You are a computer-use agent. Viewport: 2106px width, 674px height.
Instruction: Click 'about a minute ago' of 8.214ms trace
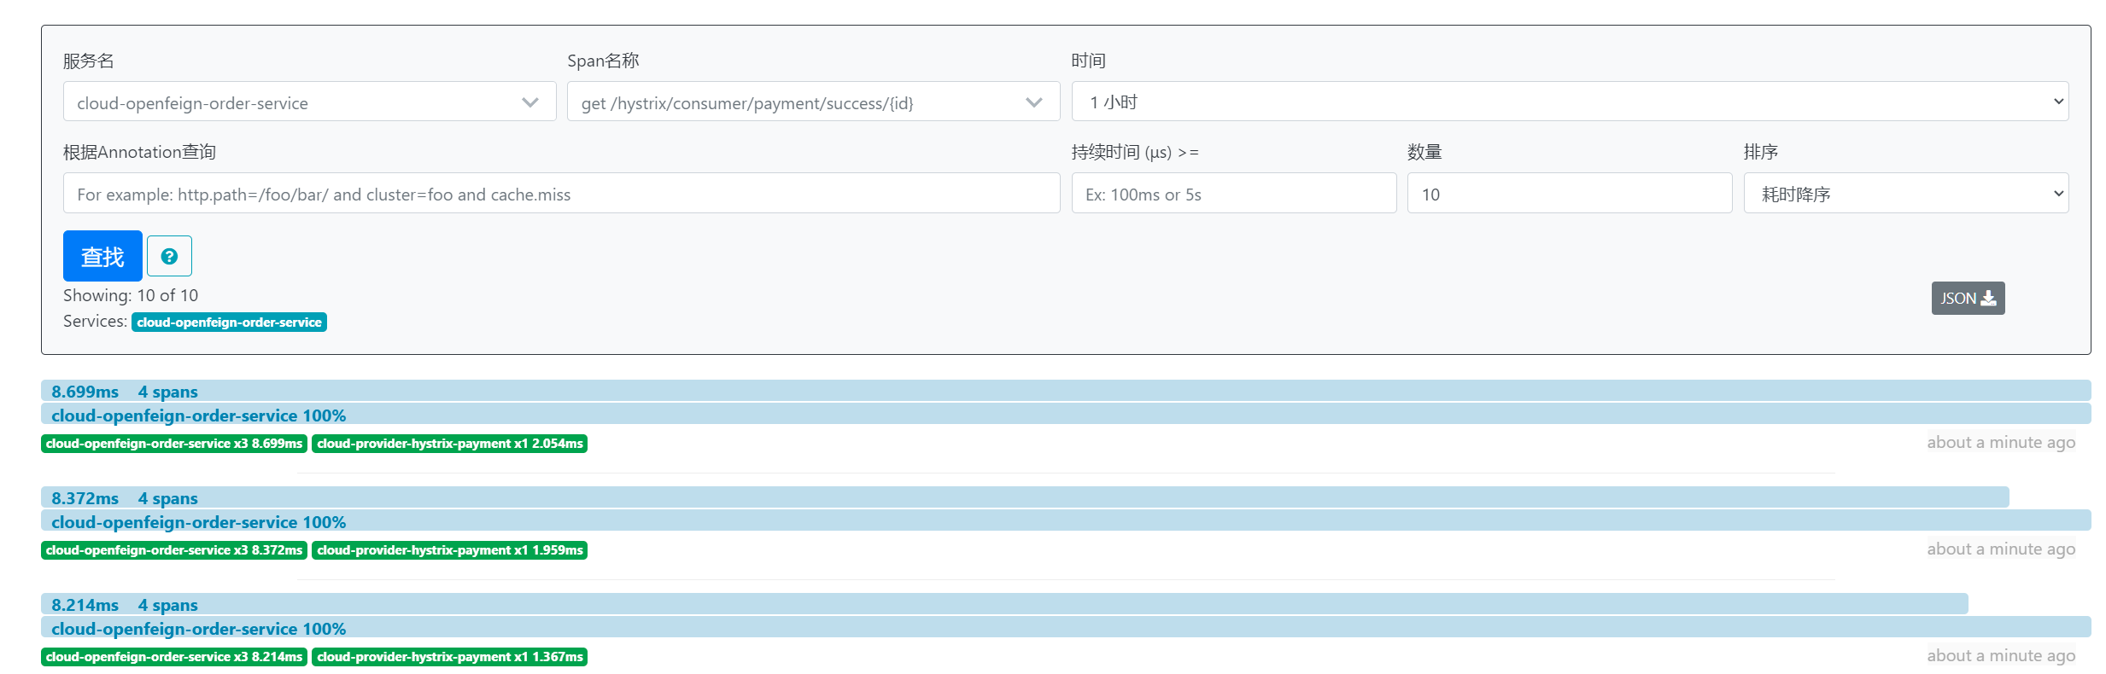2001,655
